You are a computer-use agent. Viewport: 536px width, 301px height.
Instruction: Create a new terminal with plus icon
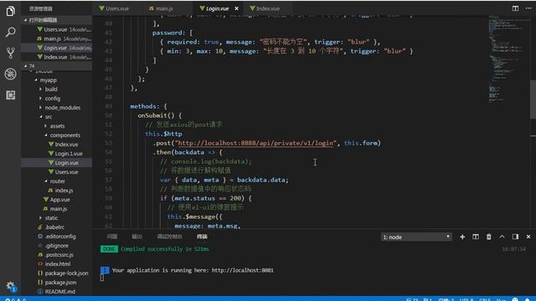coord(462,237)
